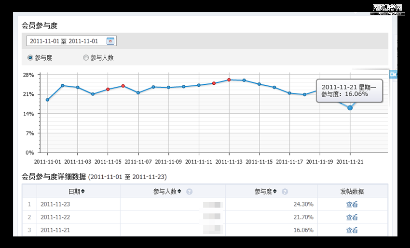The width and height of the screenshot is (410, 248).
Task: Click sort arrows icon beside 参与度 header
Action: [x=275, y=192]
